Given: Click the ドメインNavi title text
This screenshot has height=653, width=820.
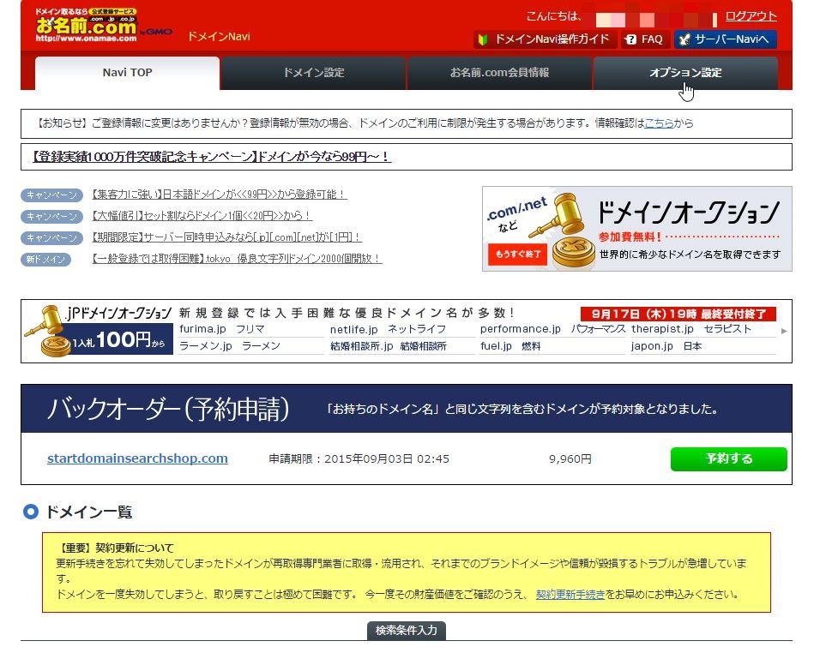Looking at the screenshot, I should (x=219, y=37).
